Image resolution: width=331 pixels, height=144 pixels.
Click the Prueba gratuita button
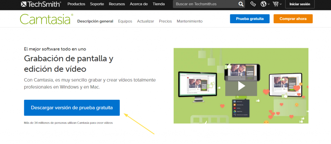click(x=250, y=19)
